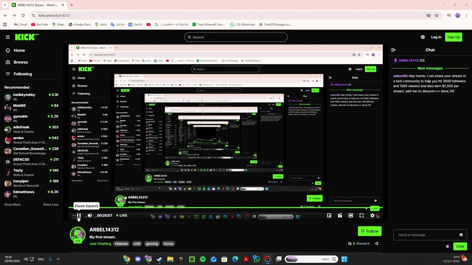
Task: Expand the system tray hidden icons chevron
Action: [x=58, y=259]
